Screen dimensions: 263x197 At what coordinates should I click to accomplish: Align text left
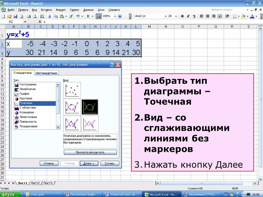point(202,16)
